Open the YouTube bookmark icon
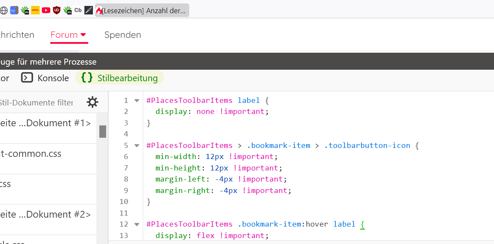The width and height of the screenshot is (494, 244). pyautogui.click(x=46, y=11)
